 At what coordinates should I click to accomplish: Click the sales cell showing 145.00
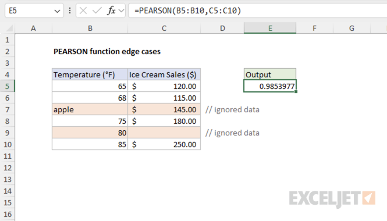tap(164, 109)
